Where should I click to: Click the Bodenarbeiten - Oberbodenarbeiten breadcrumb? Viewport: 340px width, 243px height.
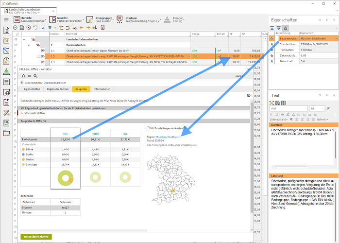coord(45,83)
